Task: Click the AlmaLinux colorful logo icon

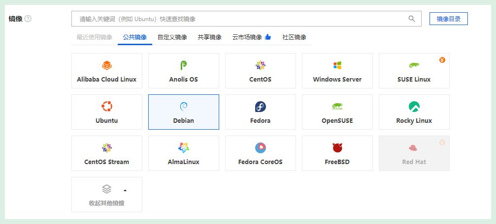Action: point(183,148)
